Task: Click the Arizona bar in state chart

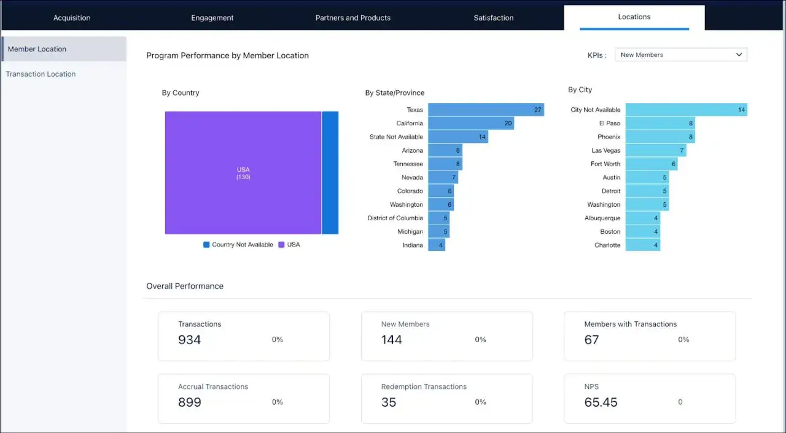Action: coord(445,150)
